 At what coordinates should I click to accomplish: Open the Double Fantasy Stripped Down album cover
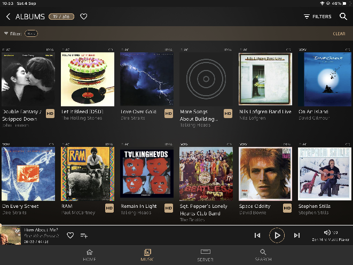point(28,79)
